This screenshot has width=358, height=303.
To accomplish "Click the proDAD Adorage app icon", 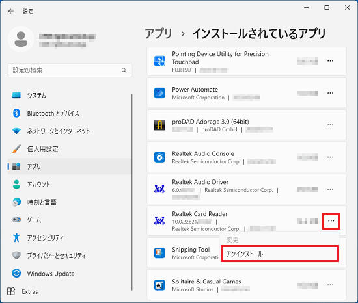I will [x=159, y=125].
